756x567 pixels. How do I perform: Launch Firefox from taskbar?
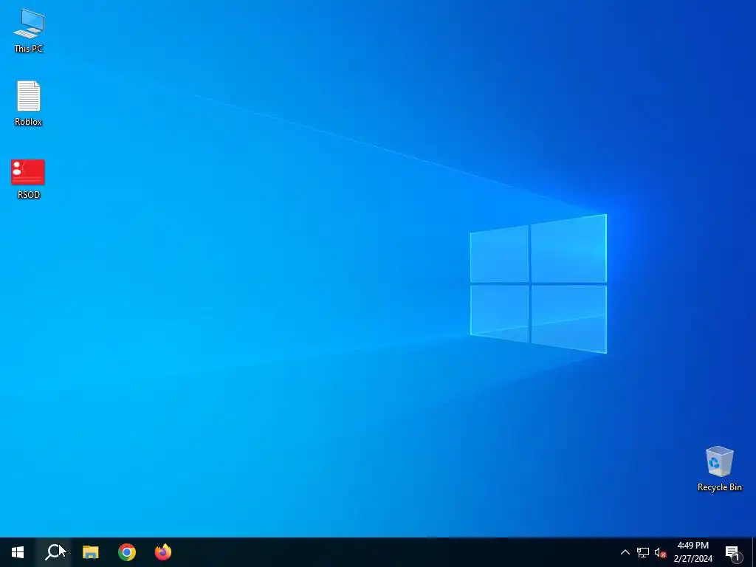tap(163, 552)
